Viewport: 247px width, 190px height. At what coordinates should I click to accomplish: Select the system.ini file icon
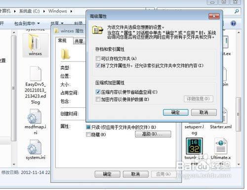point(34,147)
